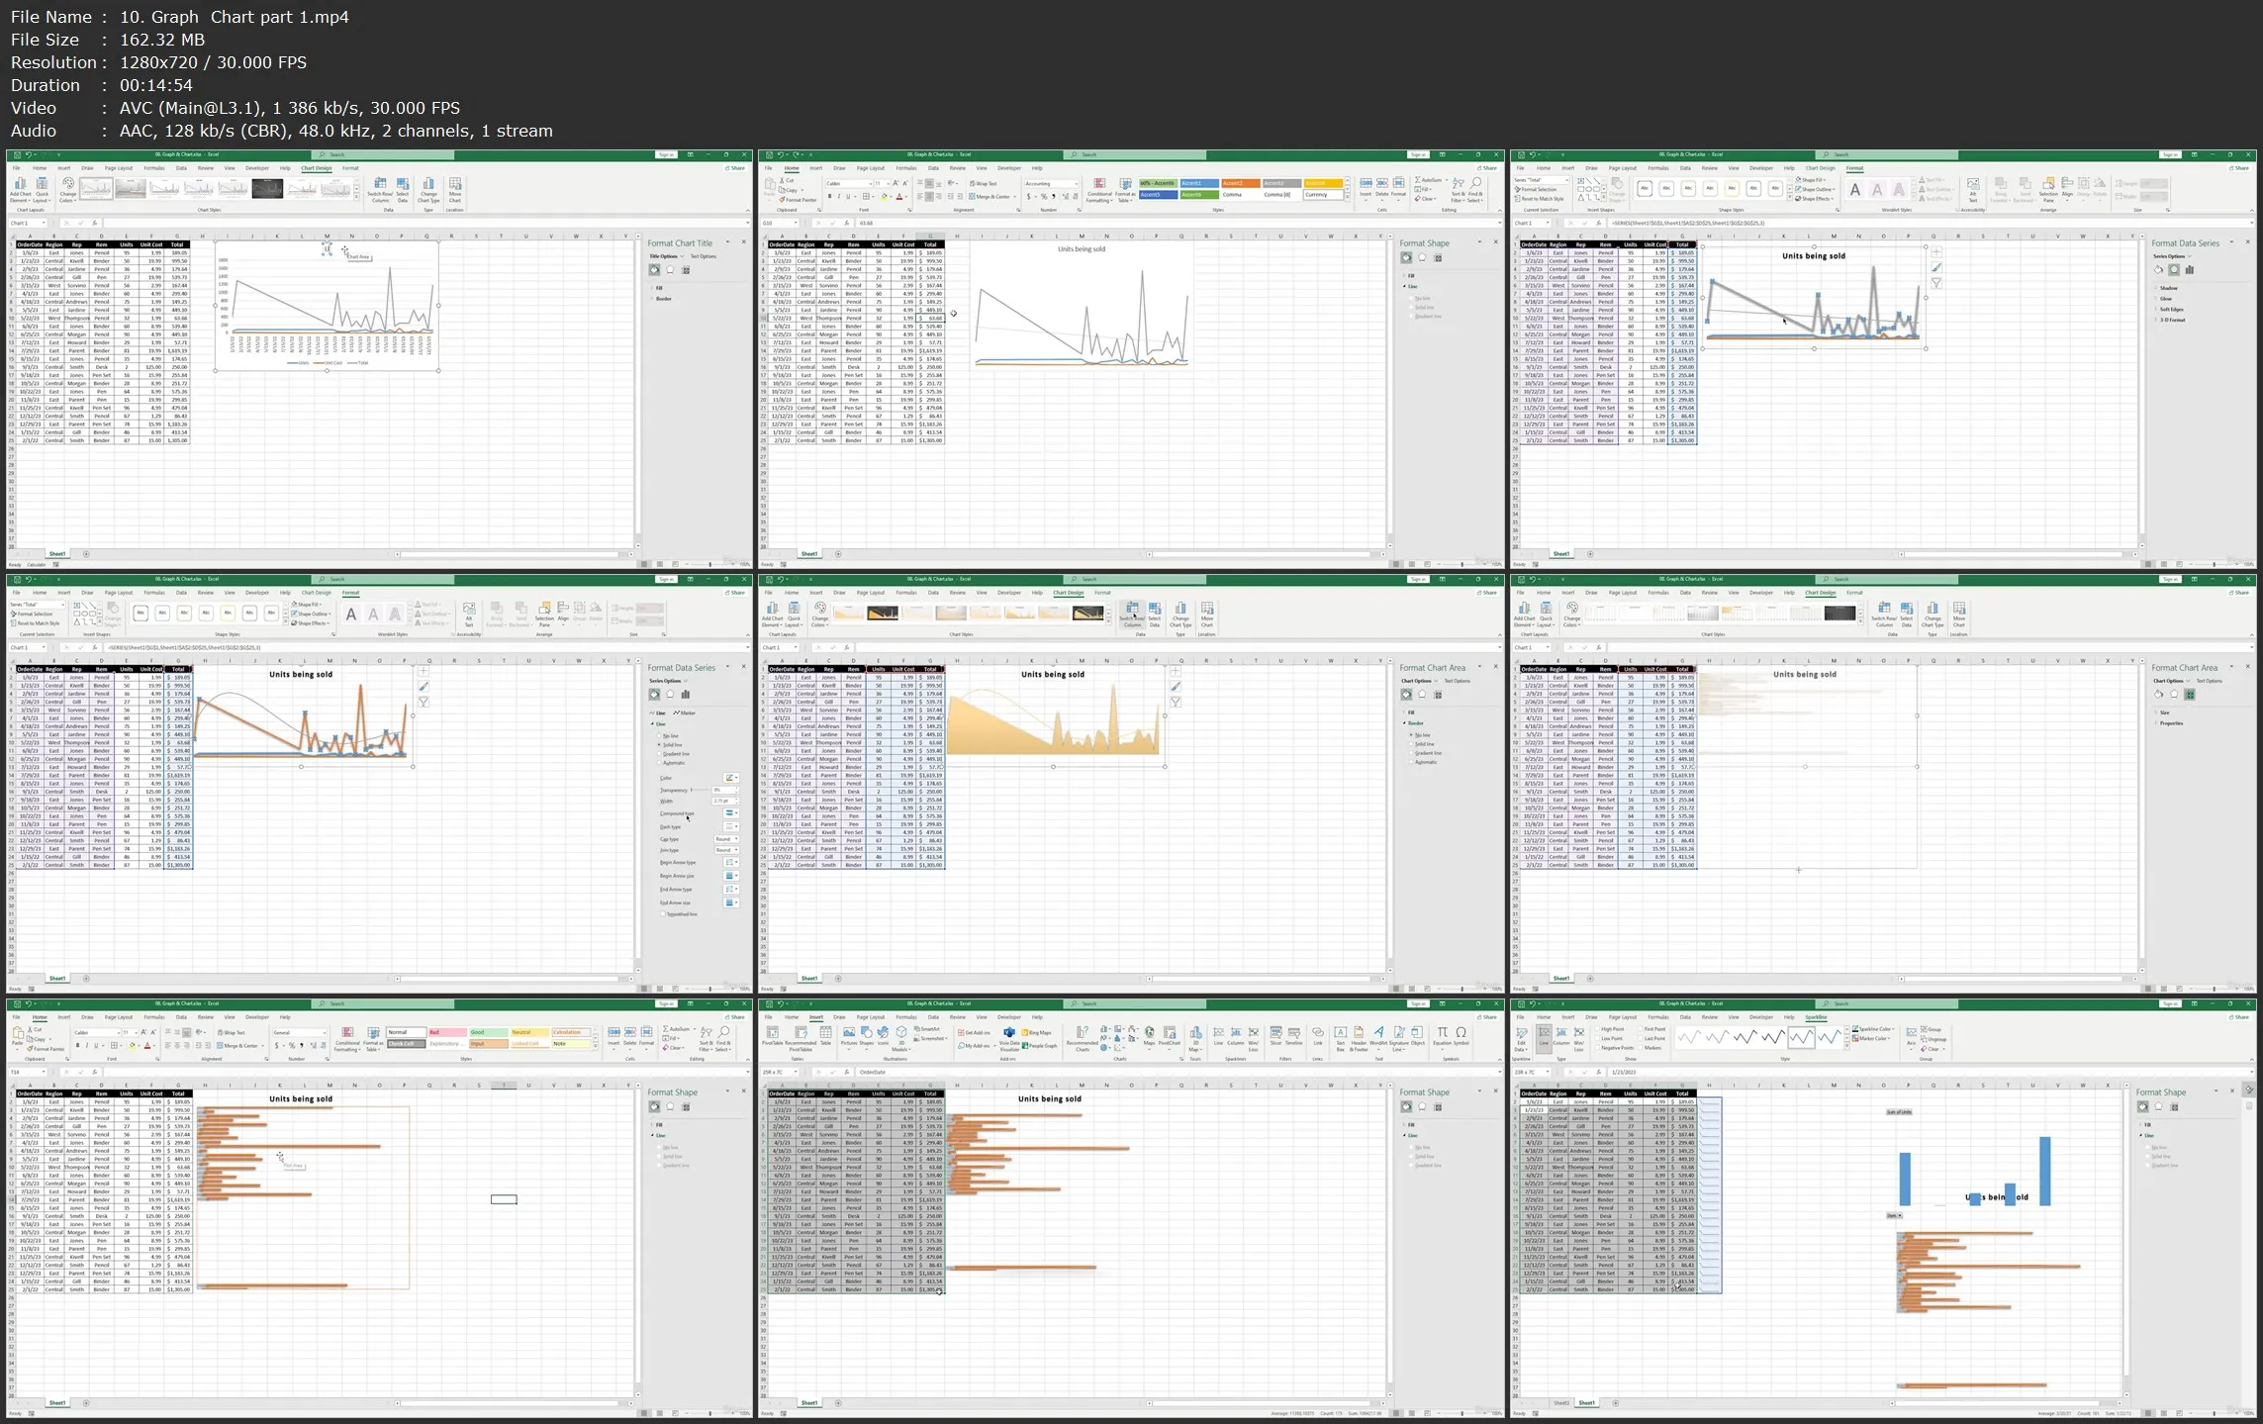The height and width of the screenshot is (1424, 2263).
Task: Open the Dash type dropdown
Action: 731,826
